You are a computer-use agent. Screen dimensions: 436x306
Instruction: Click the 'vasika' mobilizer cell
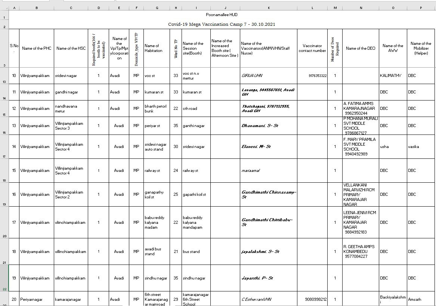point(421,146)
